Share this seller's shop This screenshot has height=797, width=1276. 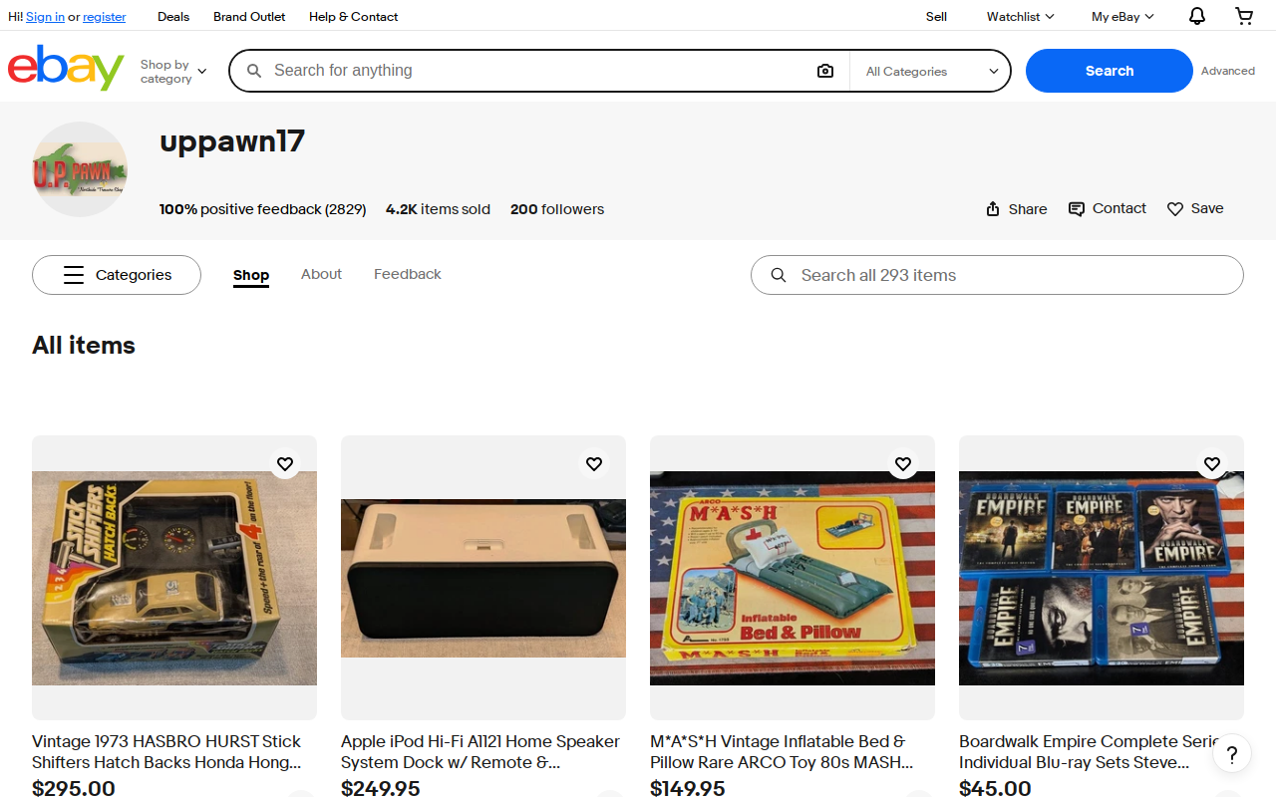point(1016,208)
